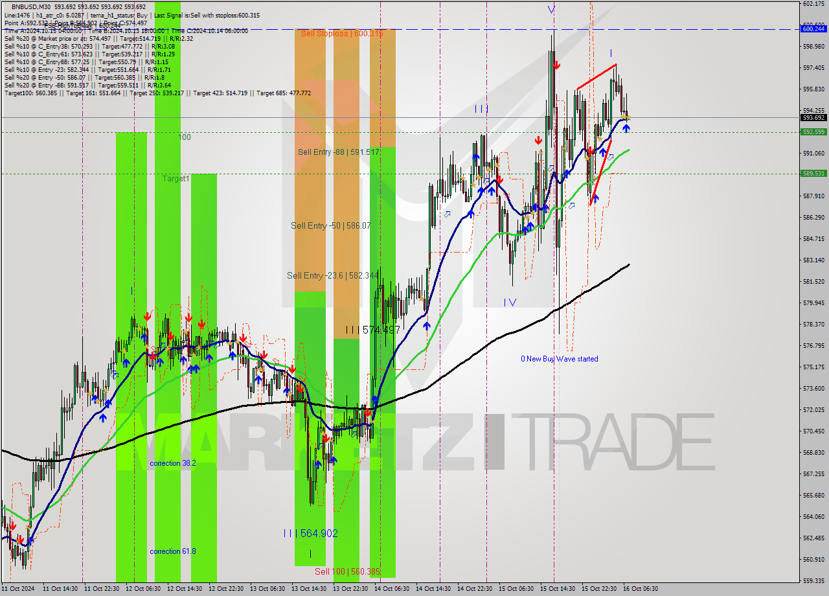This screenshot has height=596, width=829.
Task: Click the 'correction 38.2' label
Action: click(173, 463)
